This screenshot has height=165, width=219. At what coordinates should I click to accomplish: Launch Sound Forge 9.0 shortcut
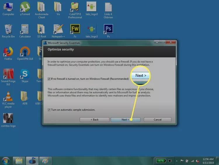coord(8,77)
